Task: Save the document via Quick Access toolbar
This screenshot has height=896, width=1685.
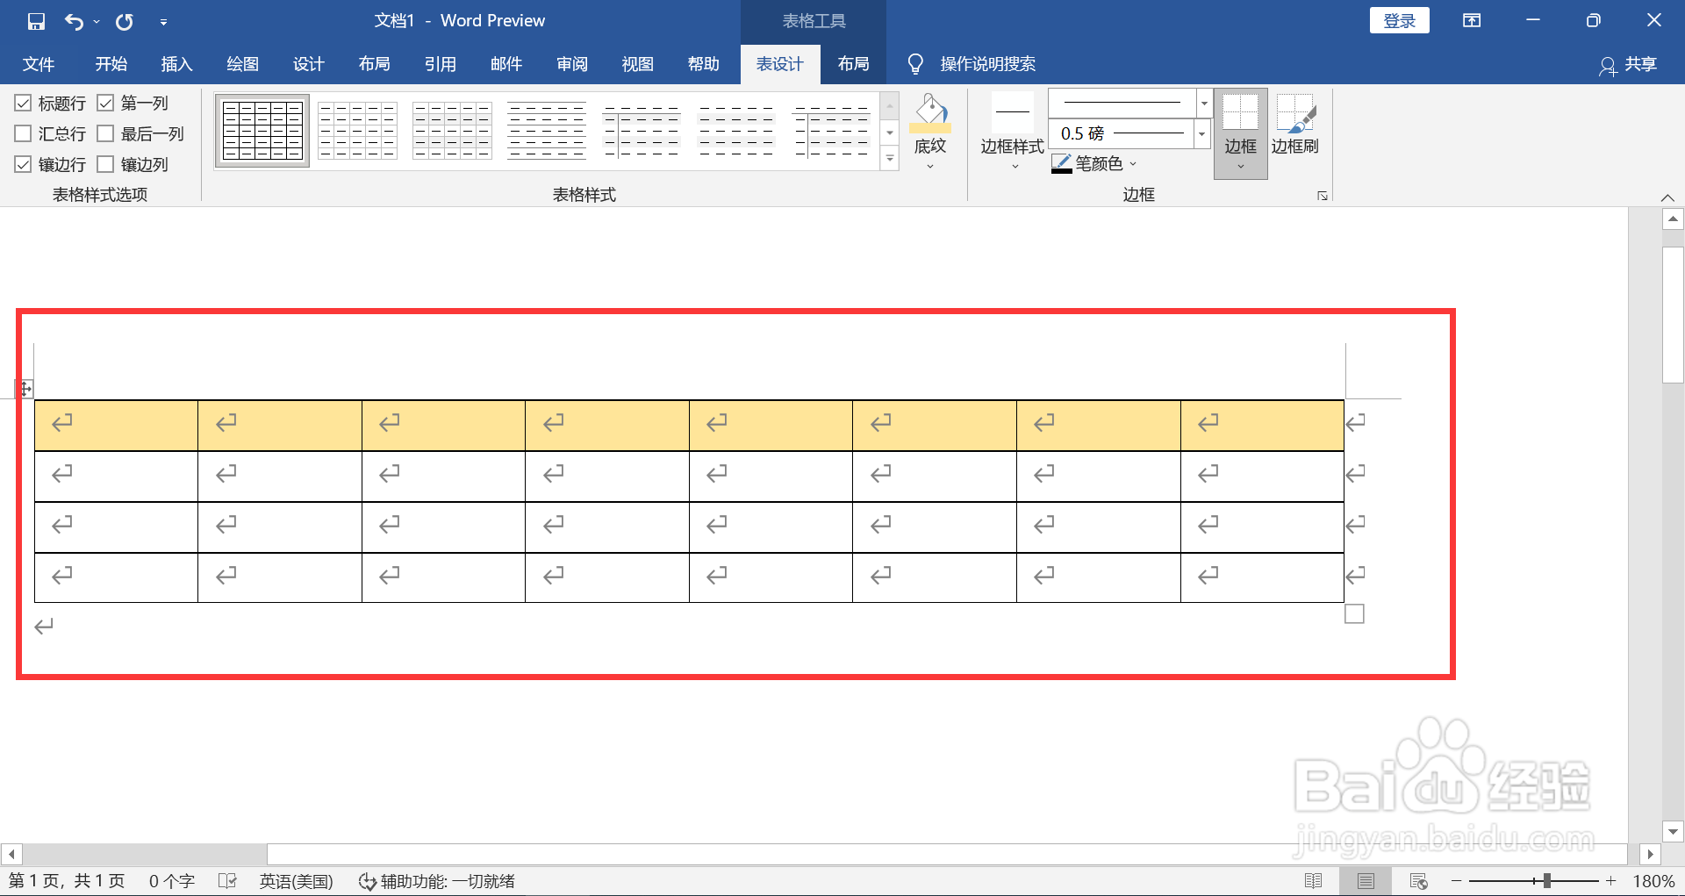Action: pos(36,20)
